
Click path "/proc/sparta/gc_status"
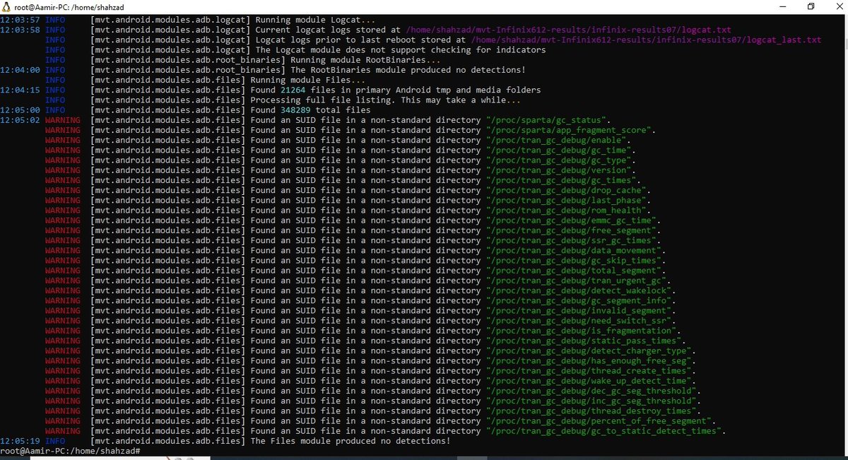pyautogui.click(x=548, y=120)
